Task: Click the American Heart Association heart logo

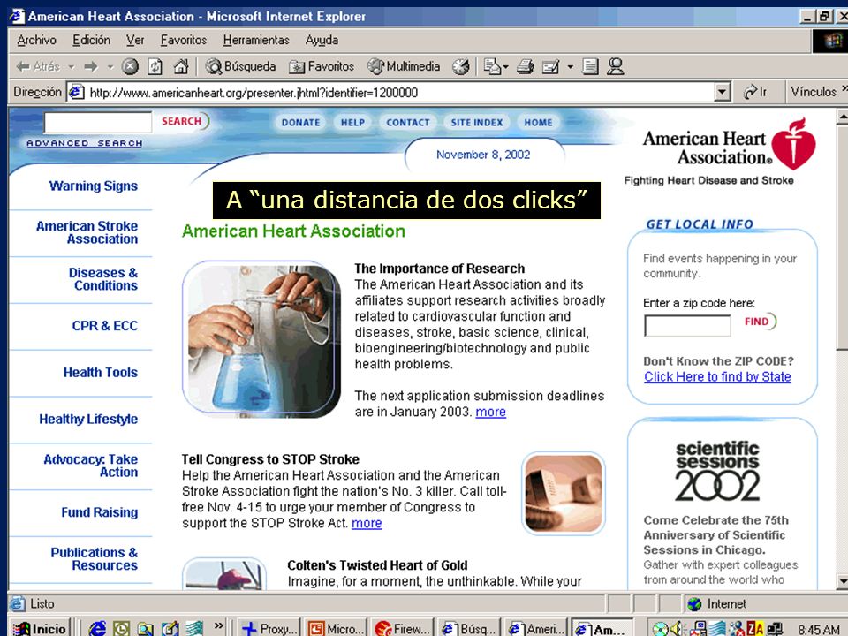Action: click(x=793, y=143)
